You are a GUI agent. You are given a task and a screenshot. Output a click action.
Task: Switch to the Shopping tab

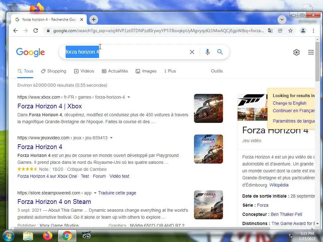(x=54, y=71)
